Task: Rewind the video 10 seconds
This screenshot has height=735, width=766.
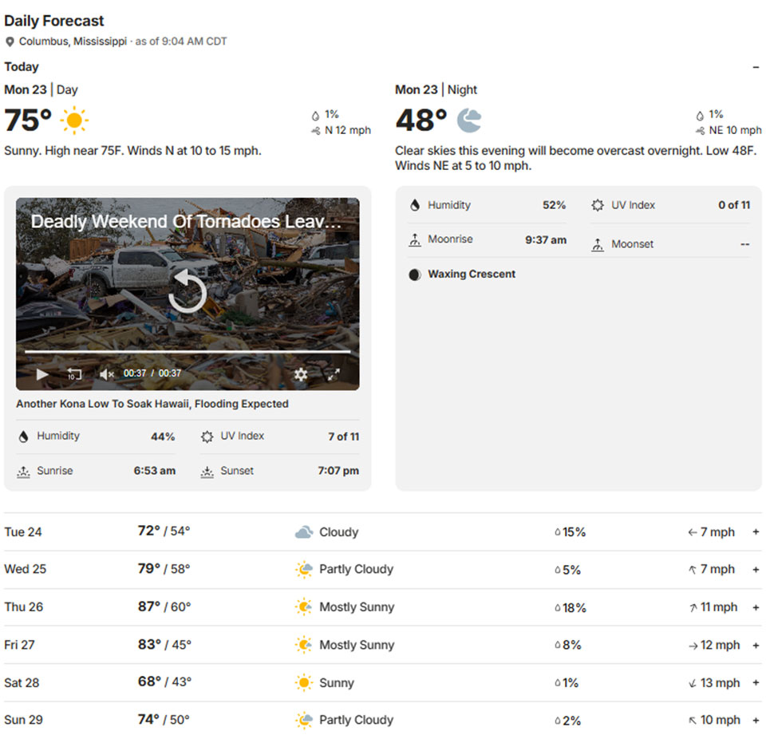Action: pyautogui.click(x=74, y=373)
